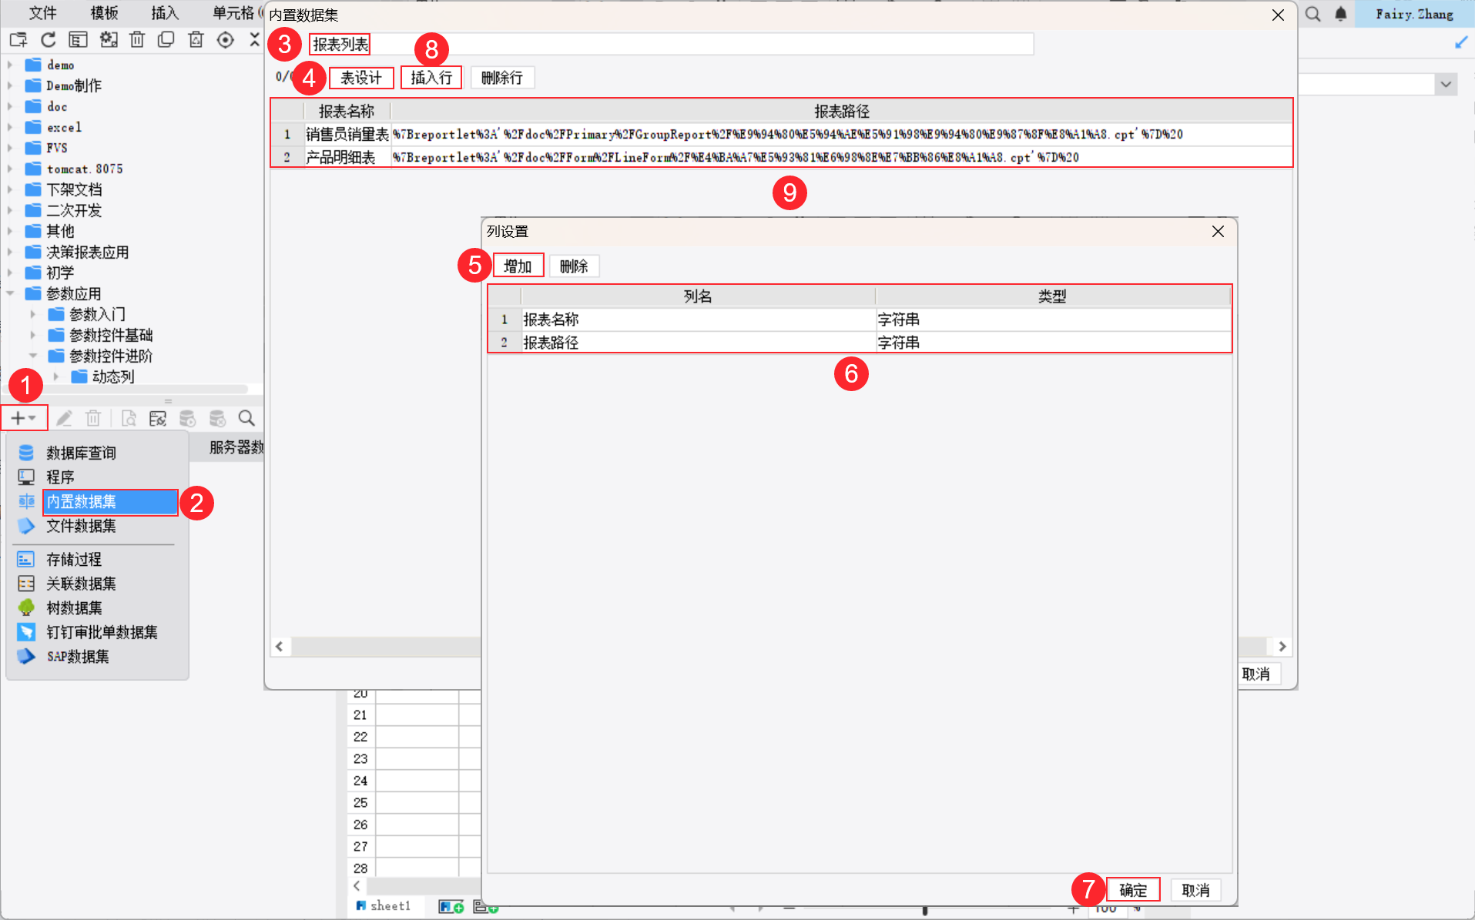1475x920 pixels.
Task: Click the 字符串 type cell for 报表名称
Action: point(1052,319)
